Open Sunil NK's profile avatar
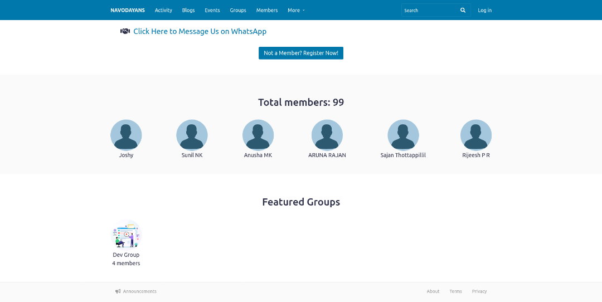This screenshot has height=302, width=602. [x=192, y=135]
